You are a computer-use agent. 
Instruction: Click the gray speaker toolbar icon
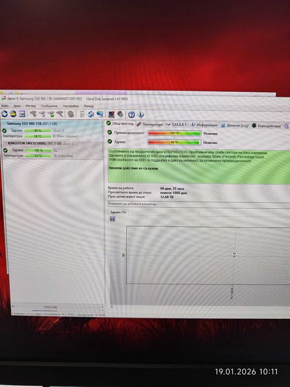click(x=120, y=115)
